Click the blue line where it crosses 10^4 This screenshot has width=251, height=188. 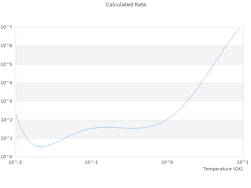coord(202,83)
